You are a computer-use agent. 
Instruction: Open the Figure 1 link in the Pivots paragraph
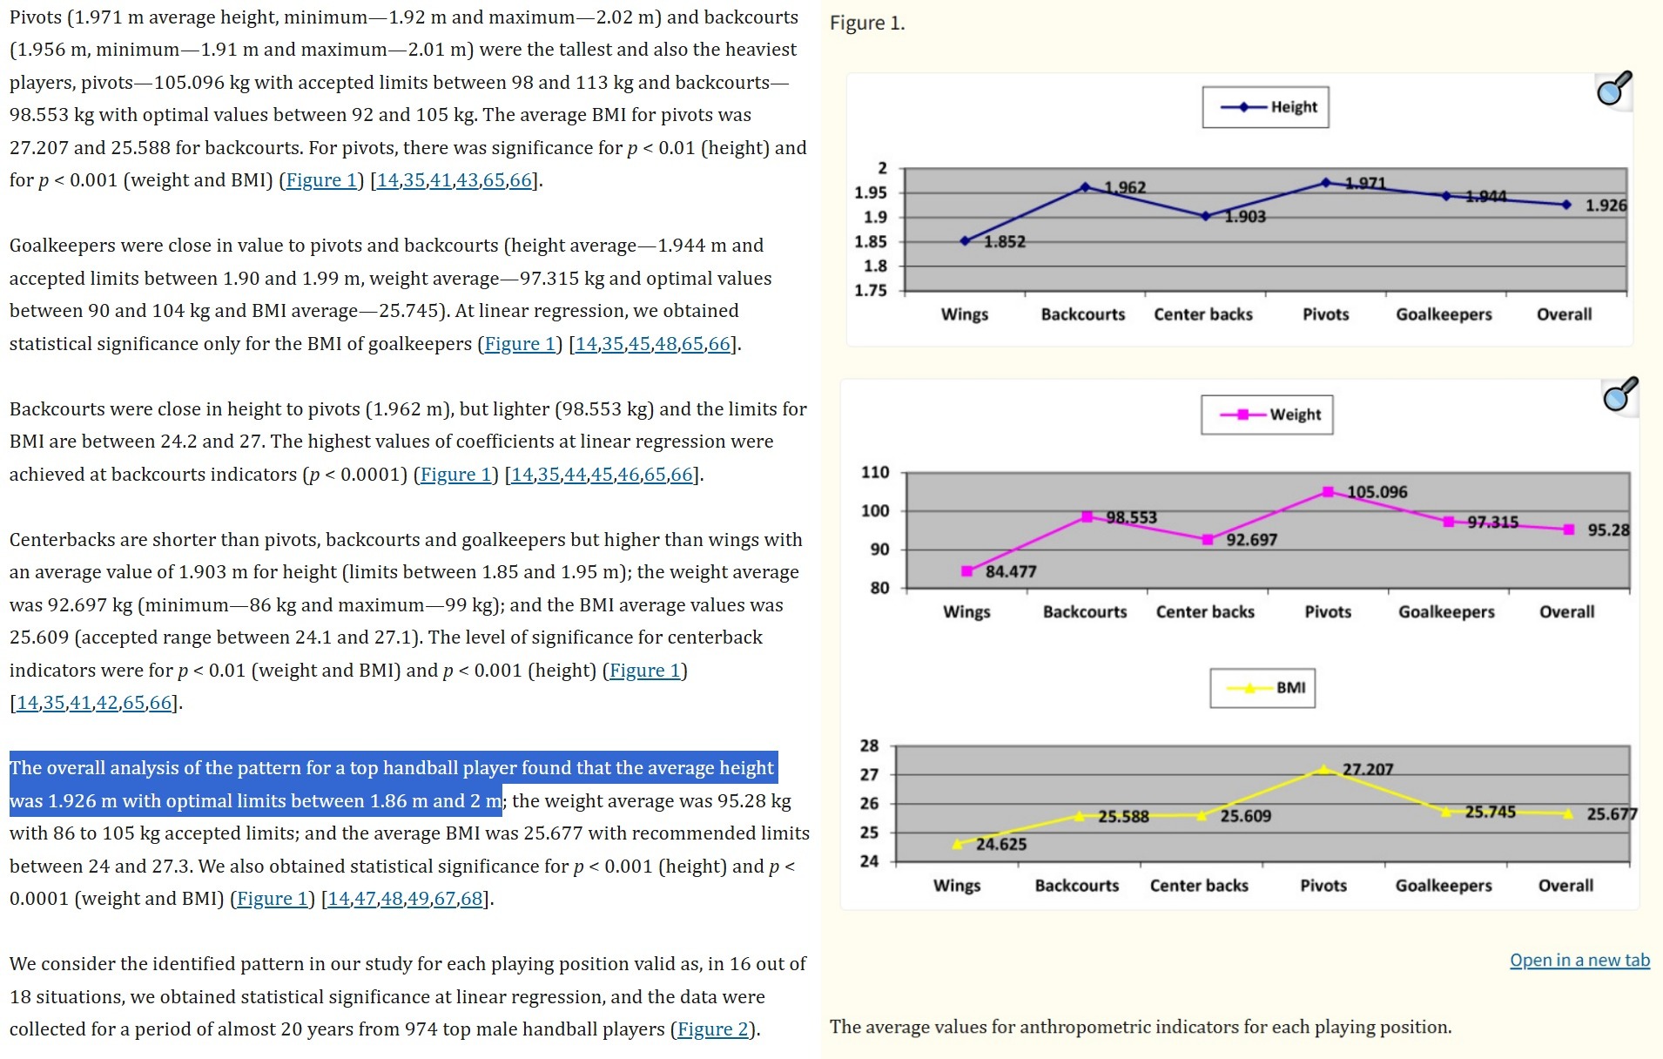321,180
